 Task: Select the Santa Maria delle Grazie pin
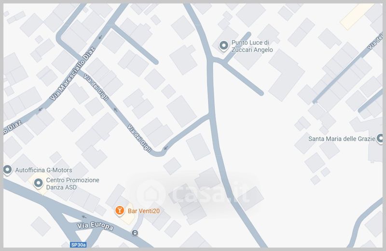tap(381, 138)
